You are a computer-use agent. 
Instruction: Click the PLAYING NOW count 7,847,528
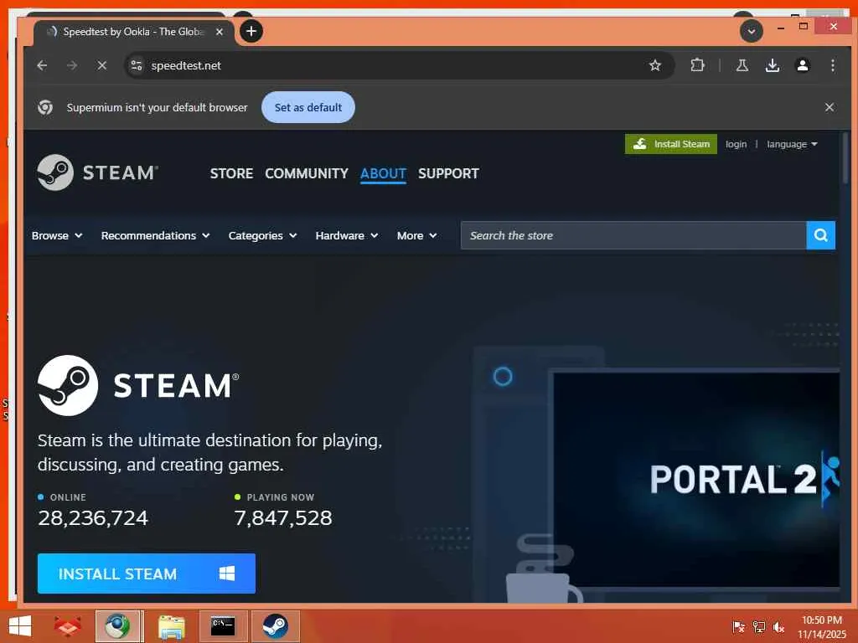point(283,517)
